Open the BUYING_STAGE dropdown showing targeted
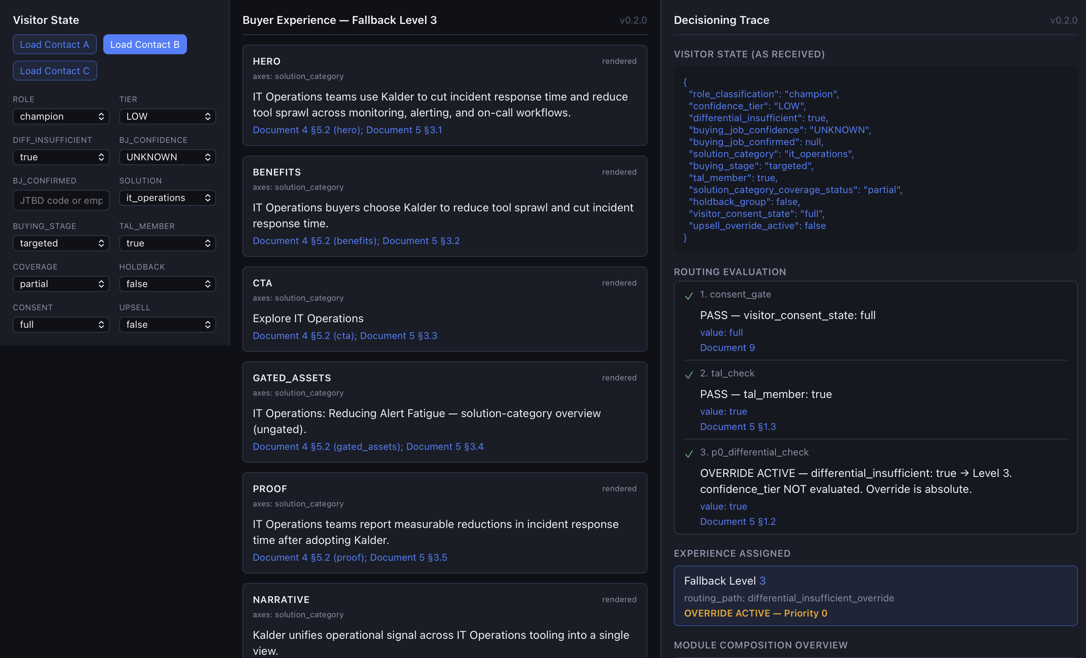Screen dimensions: 1086x658 coord(61,243)
